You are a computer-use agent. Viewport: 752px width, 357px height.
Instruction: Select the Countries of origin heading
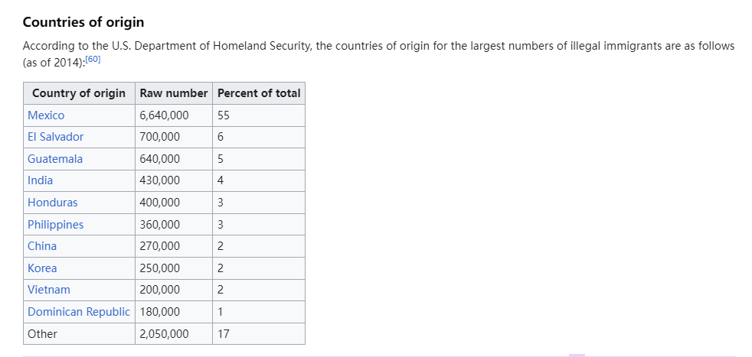point(83,22)
